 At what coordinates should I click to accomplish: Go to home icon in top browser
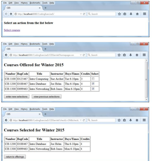(x=137, y=14)
